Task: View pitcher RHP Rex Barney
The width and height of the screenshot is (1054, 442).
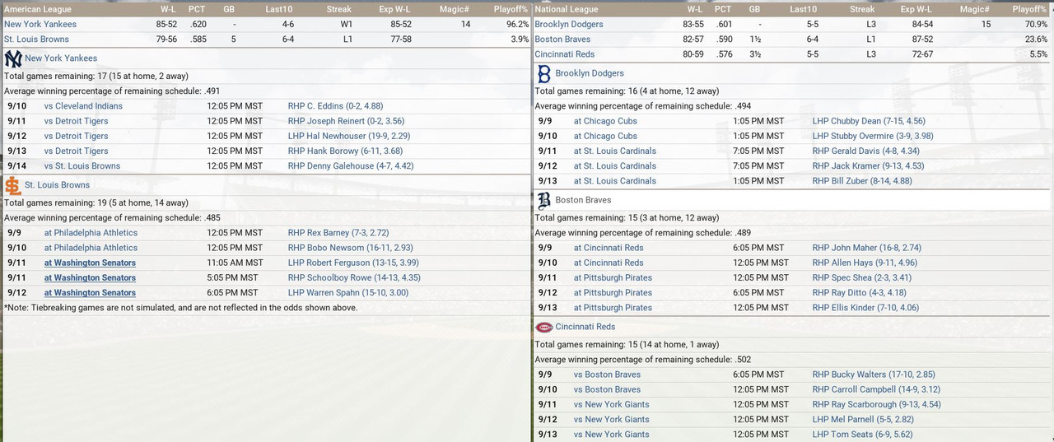Action: point(338,233)
